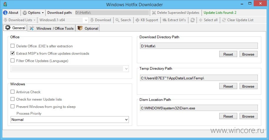
Task: Click the Clear Update List label
Action: pos(240,20)
